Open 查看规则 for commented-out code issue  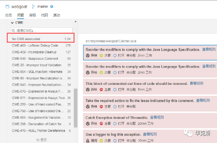click(196, 83)
